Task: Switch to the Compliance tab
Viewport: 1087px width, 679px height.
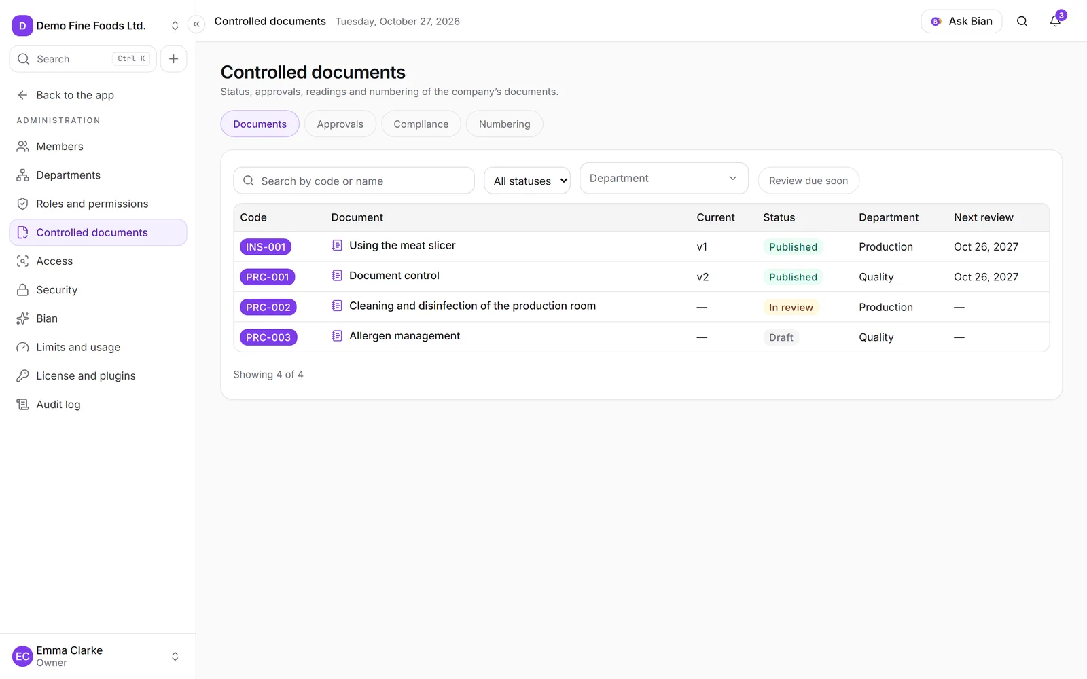Action: [x=421, y=124]
